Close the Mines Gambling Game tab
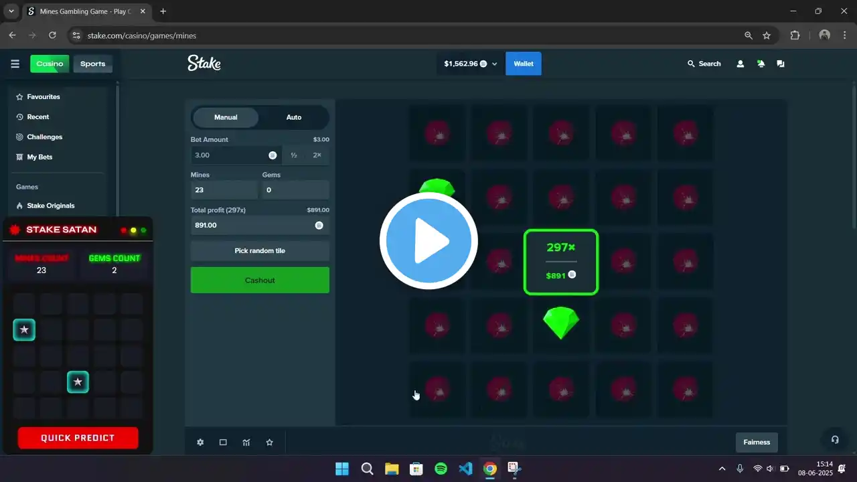857x482 pixels. point(143,11)
